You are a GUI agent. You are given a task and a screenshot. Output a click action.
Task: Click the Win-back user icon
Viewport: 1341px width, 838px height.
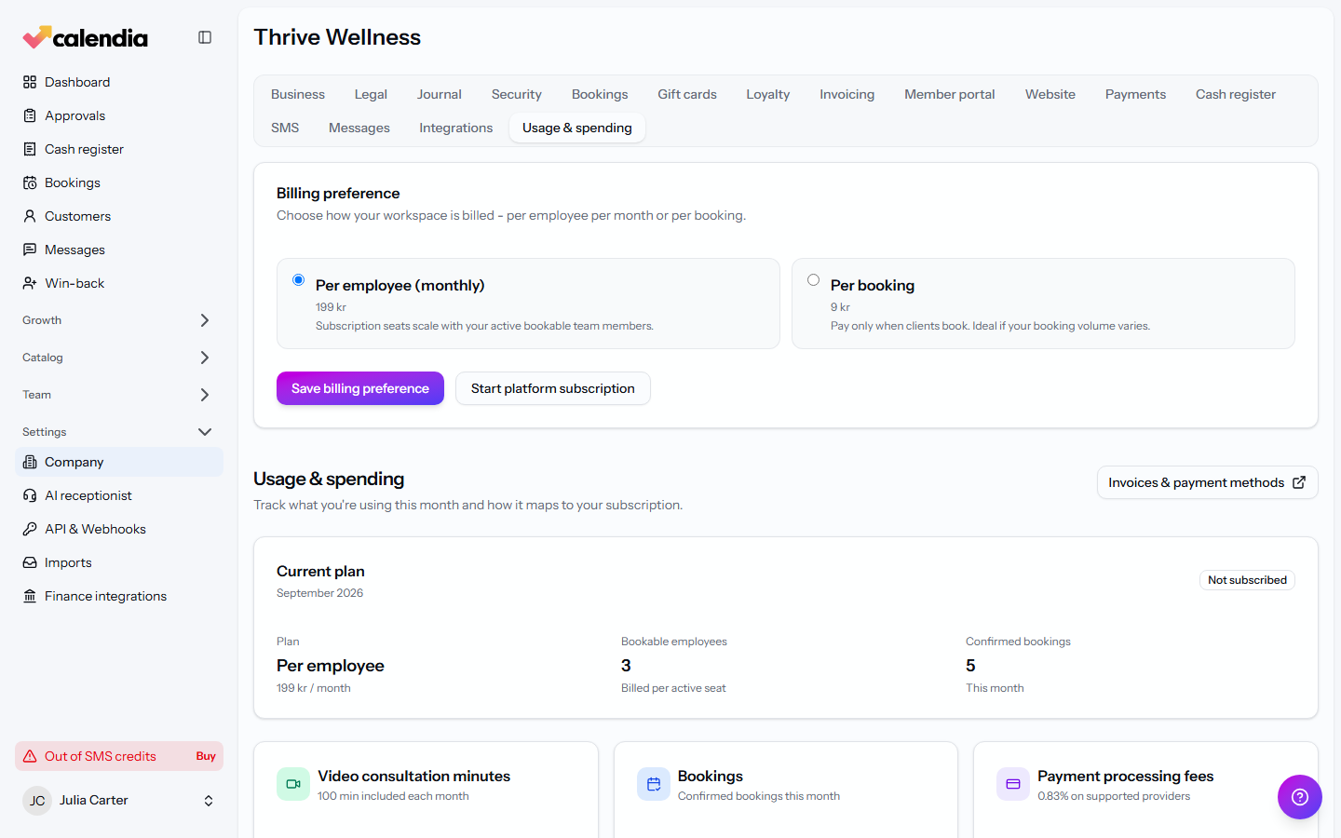click(x=30, y=283)
